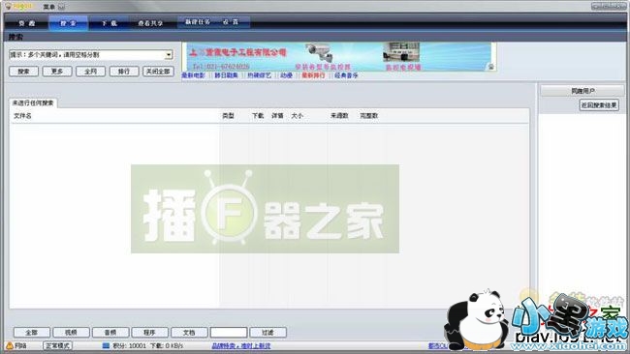This screenshot has width=630, height=354.
Task: Sort by the 类型 column header
Action: coord(228,116)
